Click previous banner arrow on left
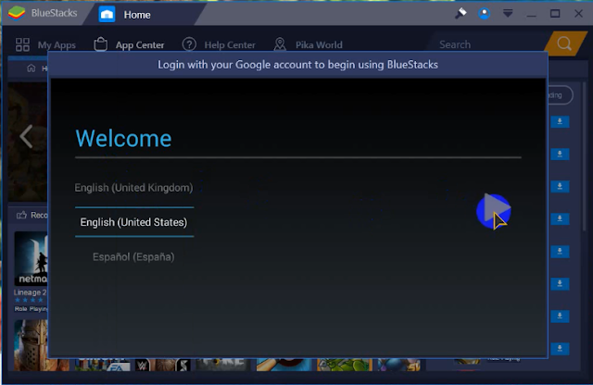593x385 pixels. pyautogui.click(x=26, y=136)
